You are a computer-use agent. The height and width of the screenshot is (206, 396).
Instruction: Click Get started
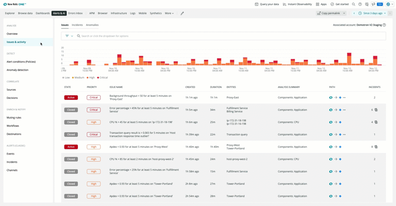(x=339, y=4)
